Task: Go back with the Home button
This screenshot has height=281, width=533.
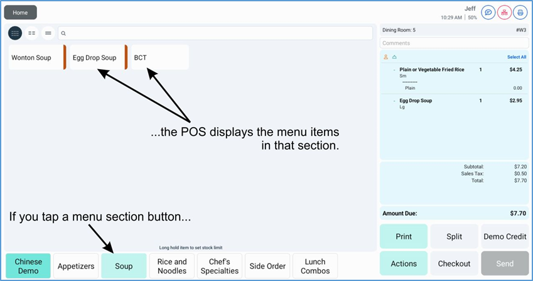Action: click(20, 13)
